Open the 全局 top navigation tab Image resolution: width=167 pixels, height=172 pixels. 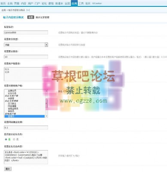[x=10, y=3]
